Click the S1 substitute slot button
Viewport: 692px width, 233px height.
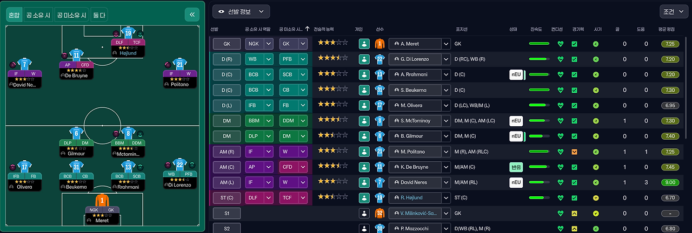[x=226, y=214]
